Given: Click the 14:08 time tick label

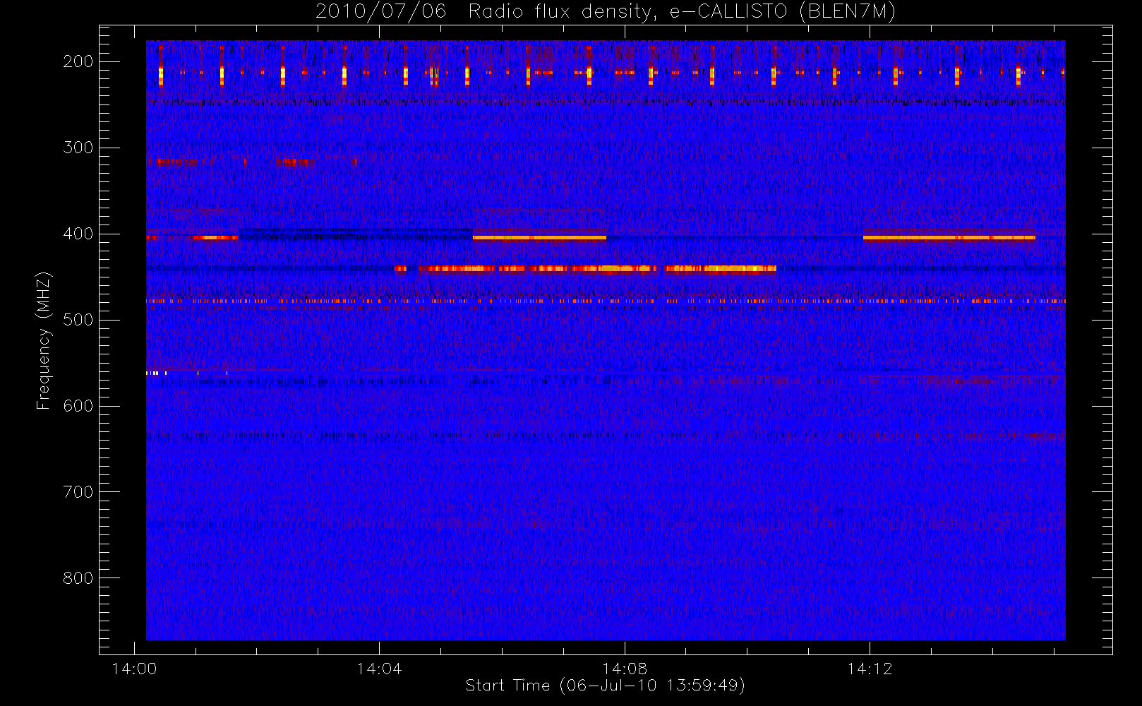Looking at the screenshot, I should pyautogui.click(x=625, y=669).
